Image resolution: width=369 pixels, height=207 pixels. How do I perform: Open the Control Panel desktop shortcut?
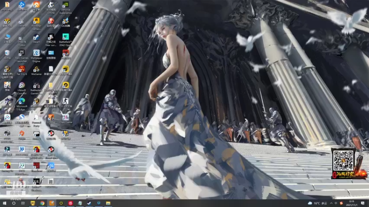51,54
